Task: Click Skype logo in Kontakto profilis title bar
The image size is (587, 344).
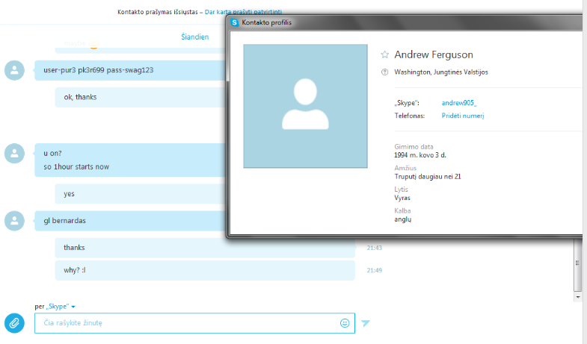Action: [235, 22]
